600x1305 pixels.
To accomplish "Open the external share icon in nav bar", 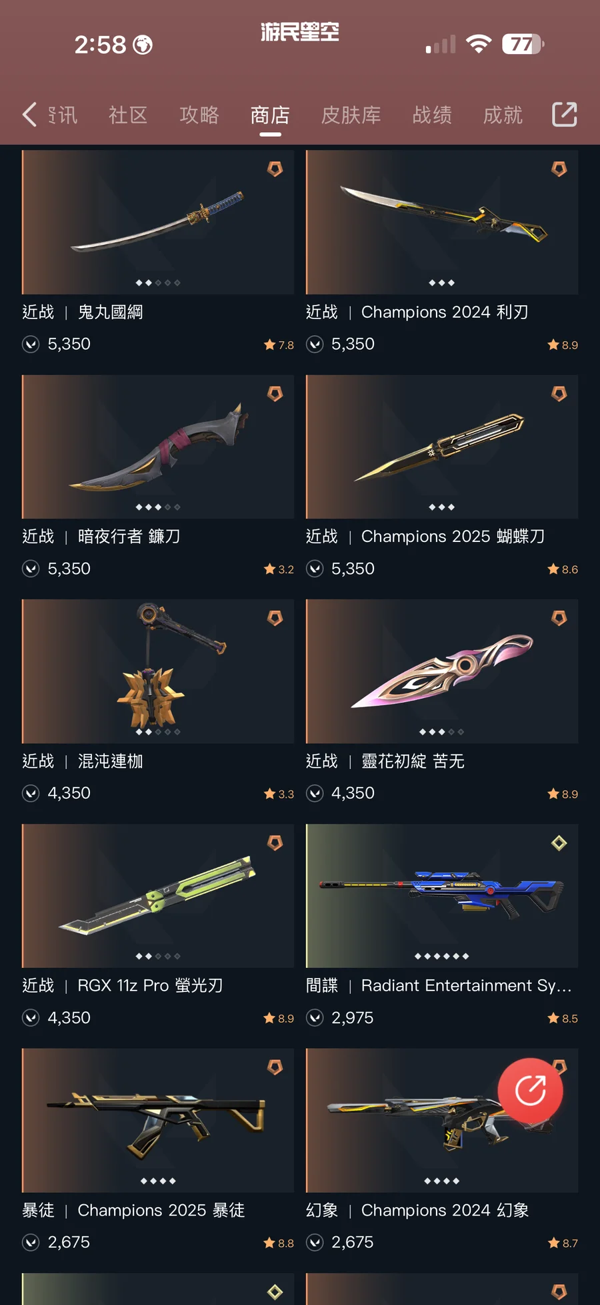I will click(x=564, y=114).
